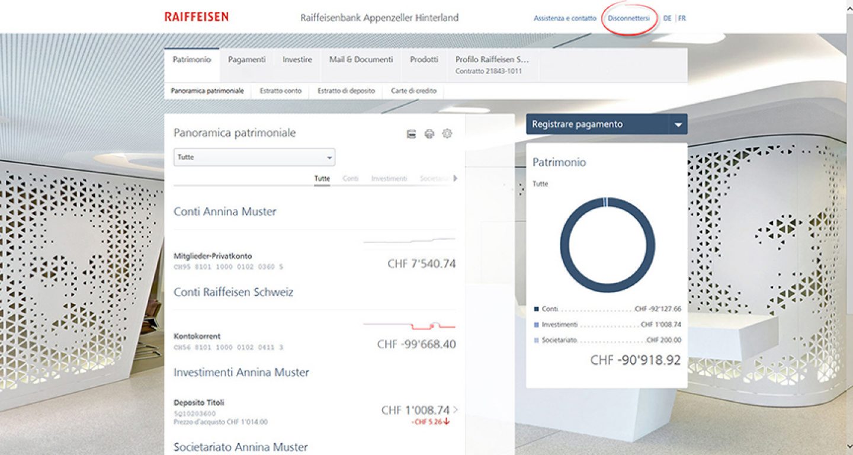Click the Disconnettersi logout link
This screenshot has width=853, height=455.
(x=628, y=18)
